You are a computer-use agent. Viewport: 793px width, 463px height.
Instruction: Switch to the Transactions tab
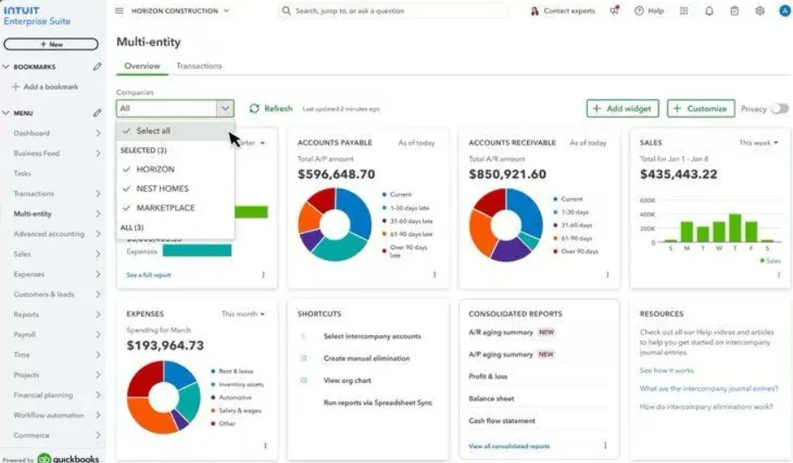(x=199, y=66)
